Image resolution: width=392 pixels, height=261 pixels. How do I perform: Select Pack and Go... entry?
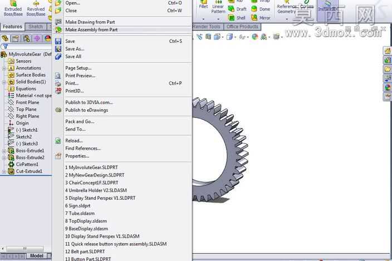(x=123, y=122)
